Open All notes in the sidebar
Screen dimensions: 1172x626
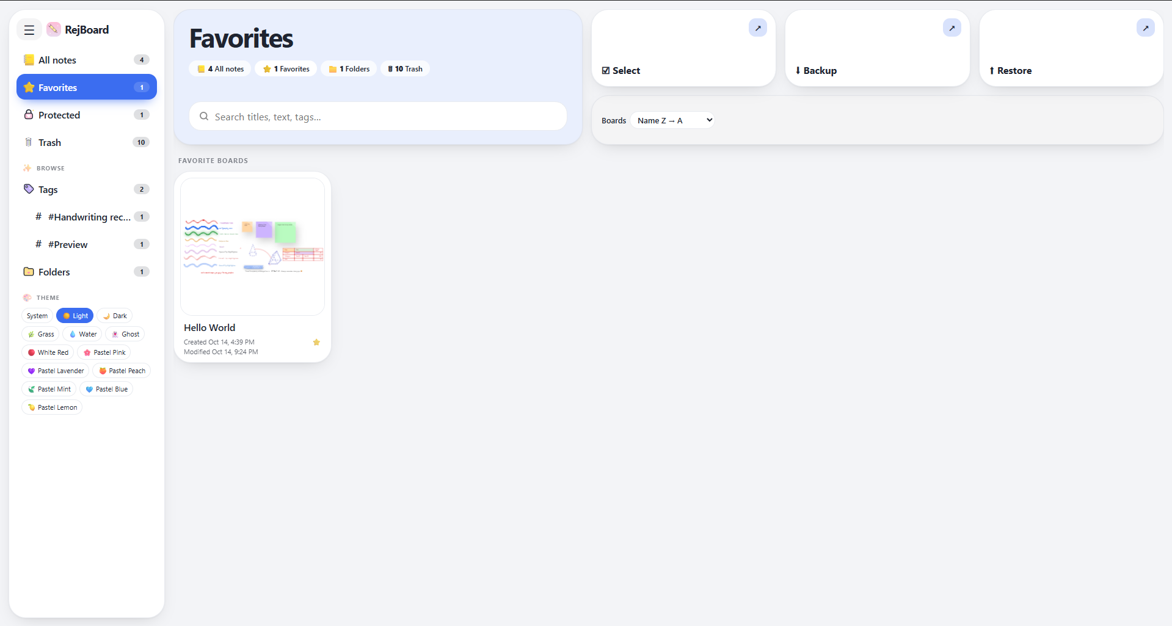coord(87,60)
